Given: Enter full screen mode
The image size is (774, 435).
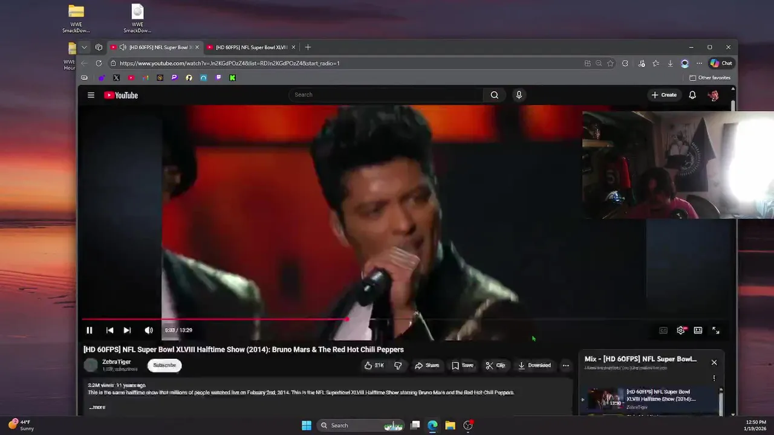Looking at the screenshot, I should 716,330.
